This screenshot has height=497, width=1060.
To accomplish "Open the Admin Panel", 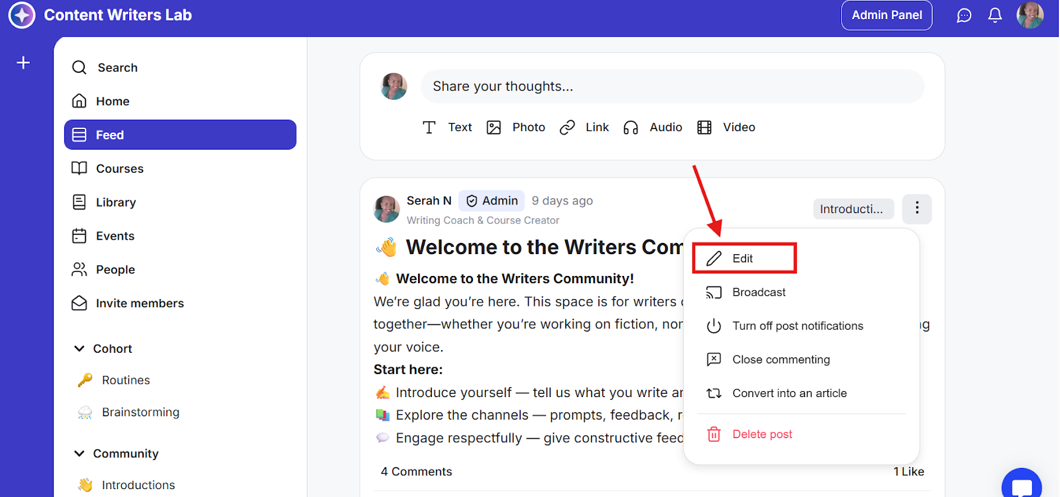I will [x=886, y=15].
